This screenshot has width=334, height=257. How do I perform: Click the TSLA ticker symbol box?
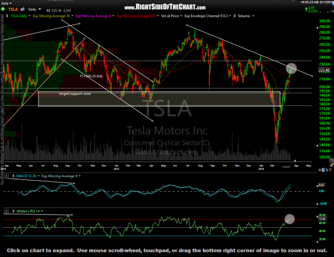[x=13, y=9]
